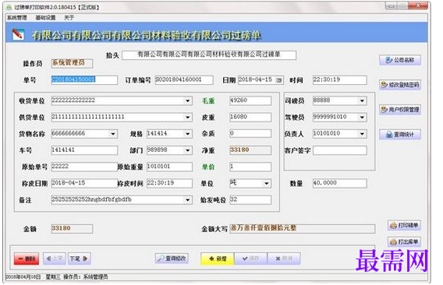
Task: Open the 查询统计 query statistics button
Action: pyautogui.click(x=400, y=134)
